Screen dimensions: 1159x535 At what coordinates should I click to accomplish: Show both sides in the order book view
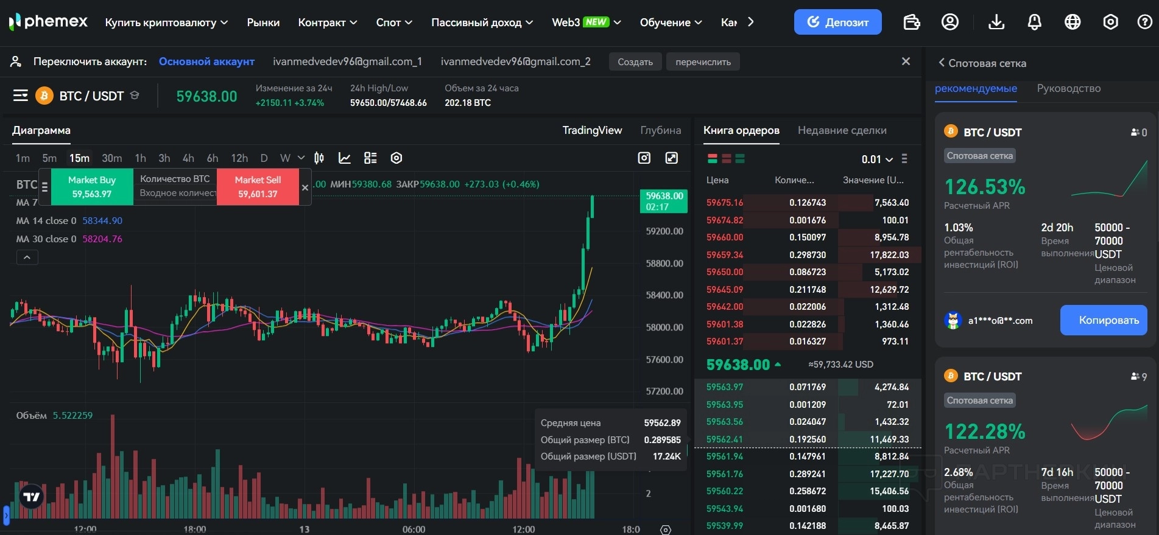point(712,159)
